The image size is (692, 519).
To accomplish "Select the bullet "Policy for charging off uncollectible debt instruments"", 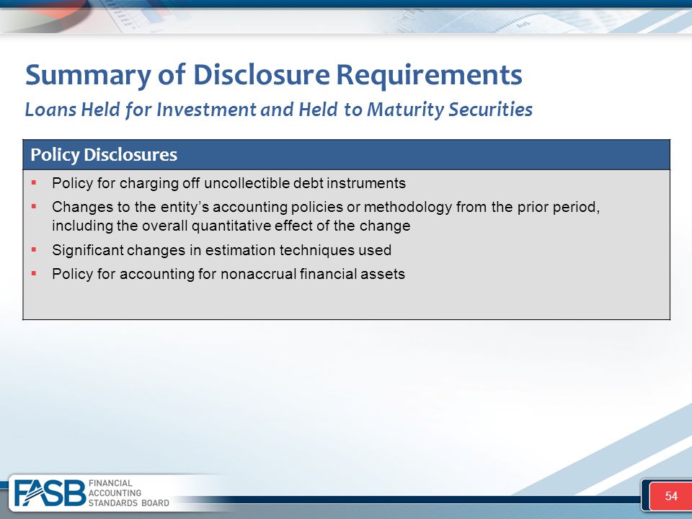I will pos(229,183).
